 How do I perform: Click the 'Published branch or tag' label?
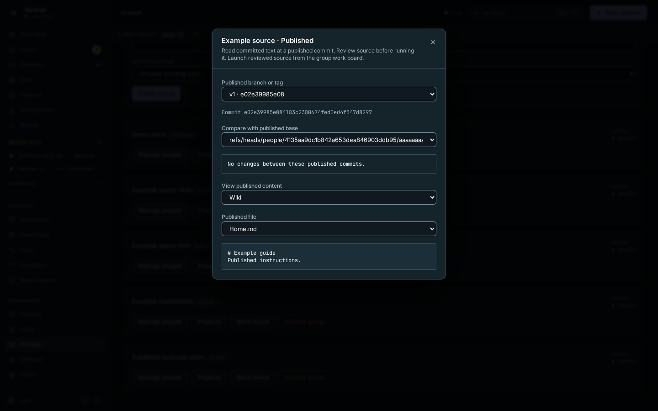click(x=252, y=83)
